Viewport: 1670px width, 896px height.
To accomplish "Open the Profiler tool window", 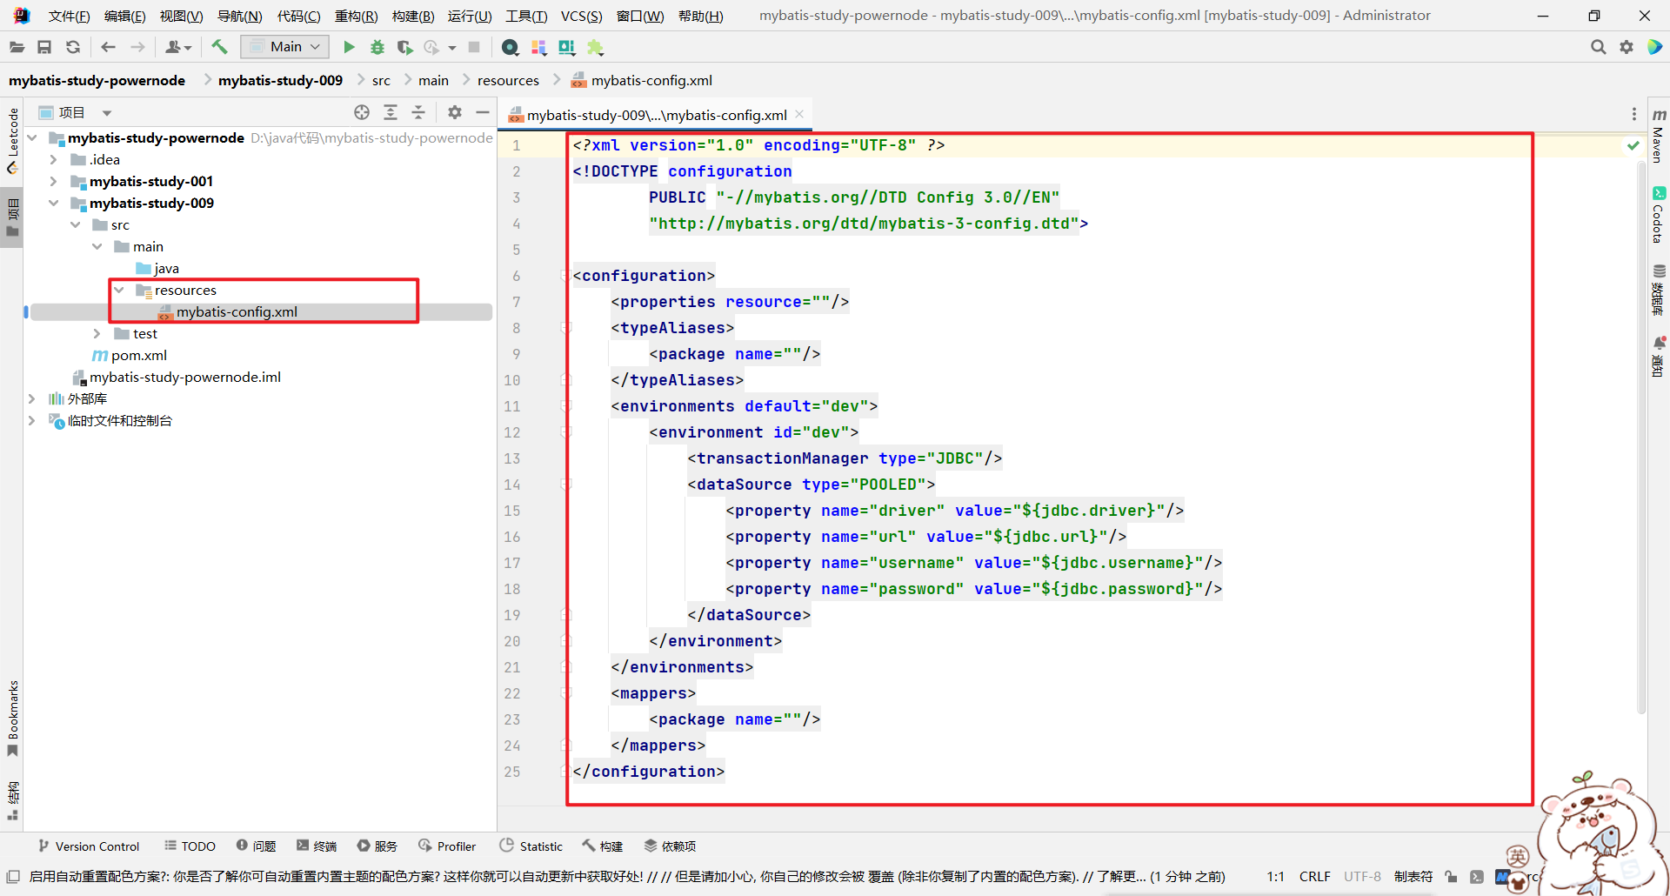I will point(447,846).
